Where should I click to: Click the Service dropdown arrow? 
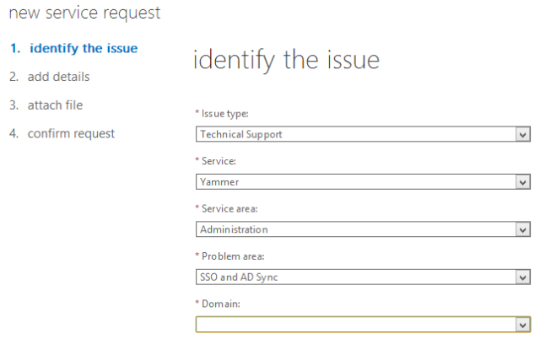click(x=523, y=181)
